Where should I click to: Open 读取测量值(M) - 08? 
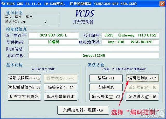tap(24, 87)
